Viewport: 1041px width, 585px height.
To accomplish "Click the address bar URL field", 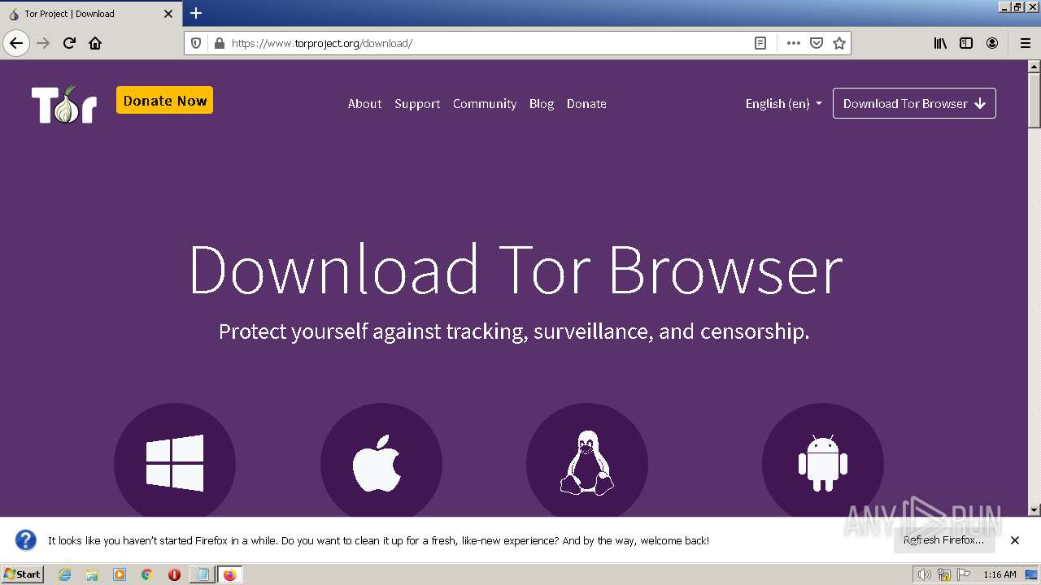I will (488, 43).
